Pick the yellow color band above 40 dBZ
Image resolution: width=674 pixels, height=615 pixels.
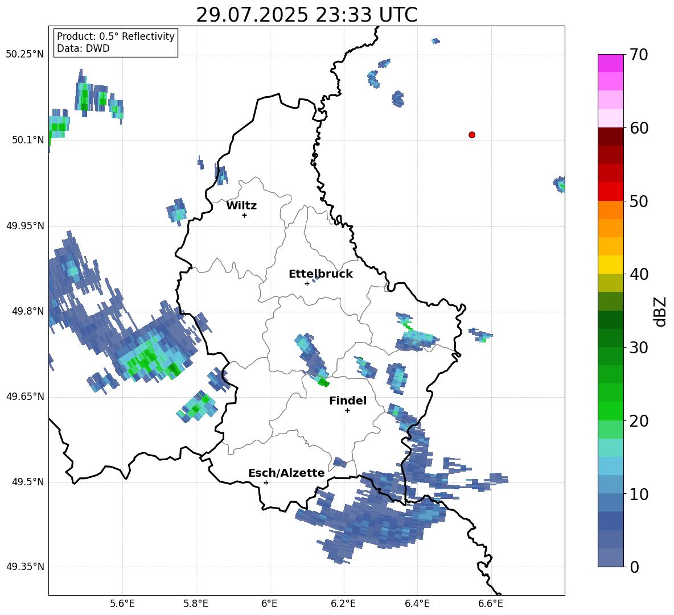coord(610,265)
